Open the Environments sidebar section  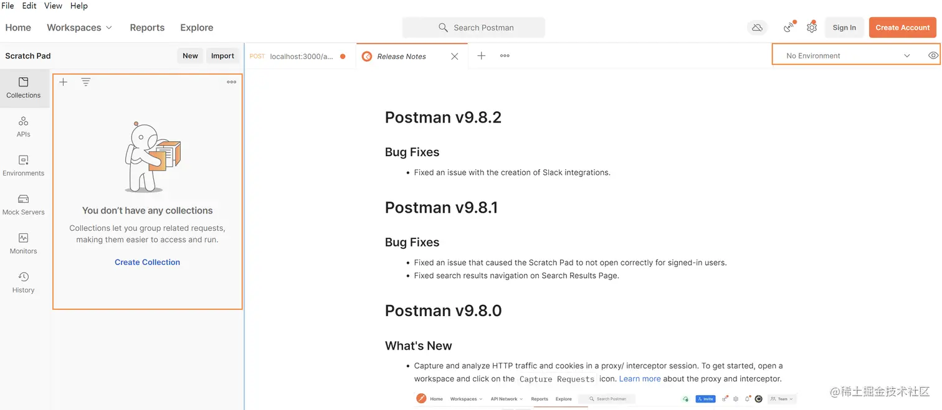click(24, 166)
